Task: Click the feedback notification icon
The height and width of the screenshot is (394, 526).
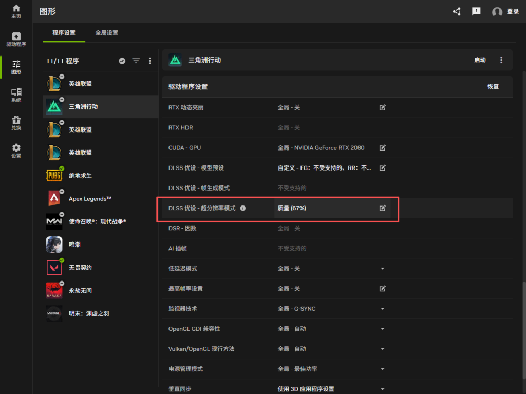Action: (476, 11)
